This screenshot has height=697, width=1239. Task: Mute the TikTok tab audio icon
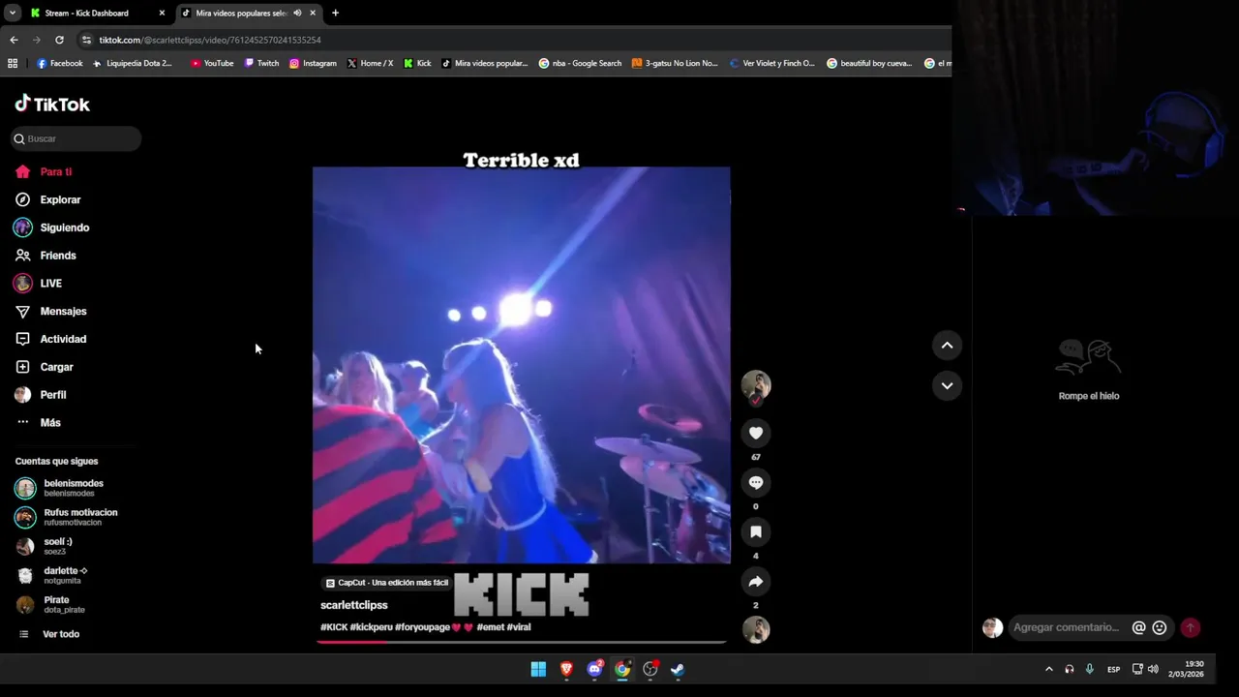tap(297, 13)
